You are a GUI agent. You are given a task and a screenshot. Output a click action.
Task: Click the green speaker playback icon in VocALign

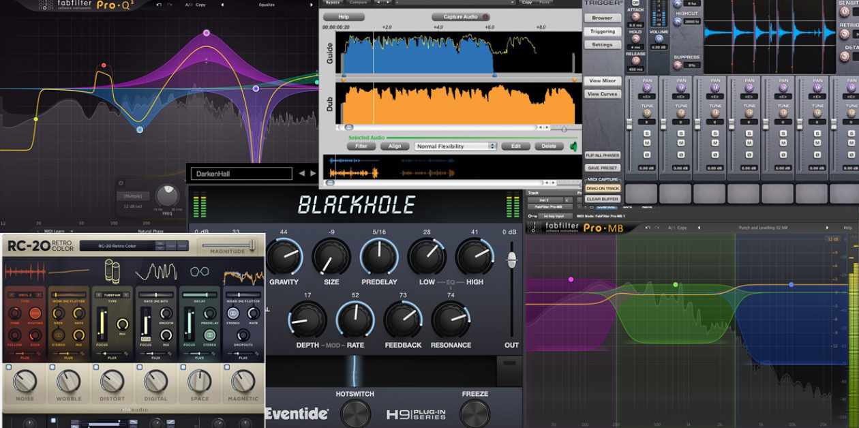[575, 147]
